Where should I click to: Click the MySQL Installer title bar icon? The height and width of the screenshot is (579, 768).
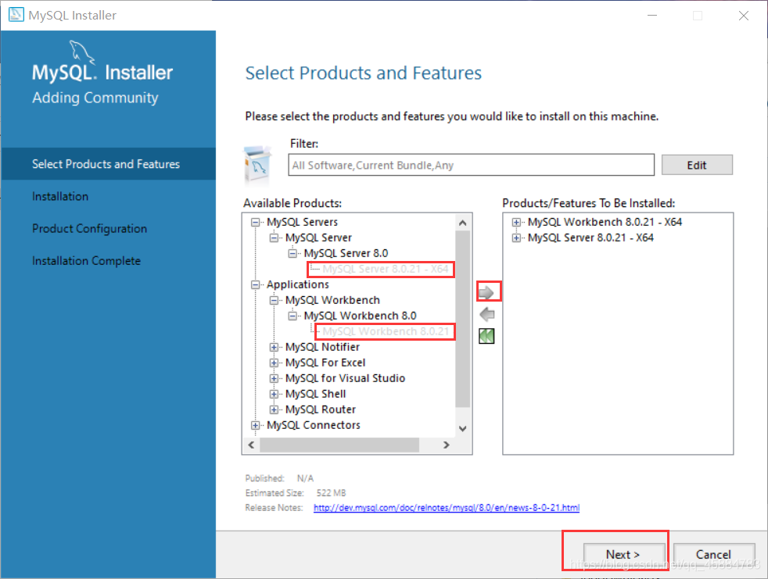16,15
